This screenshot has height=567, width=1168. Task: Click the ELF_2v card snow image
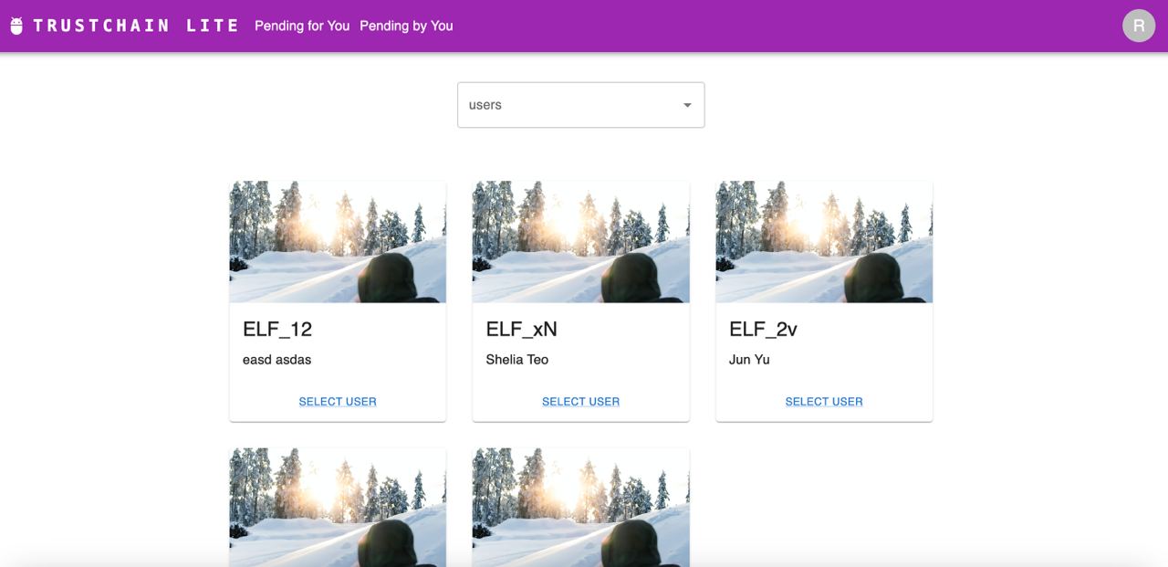(824, 242)
